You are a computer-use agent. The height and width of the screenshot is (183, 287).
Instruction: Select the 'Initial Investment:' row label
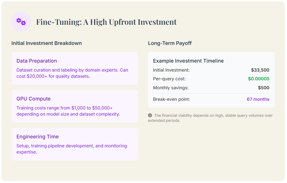171,70
